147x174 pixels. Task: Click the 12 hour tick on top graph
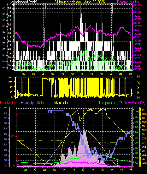(x=72, y=74)
